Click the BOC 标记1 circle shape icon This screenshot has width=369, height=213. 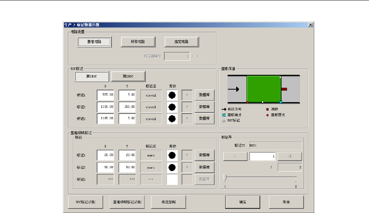coord(172,95)
